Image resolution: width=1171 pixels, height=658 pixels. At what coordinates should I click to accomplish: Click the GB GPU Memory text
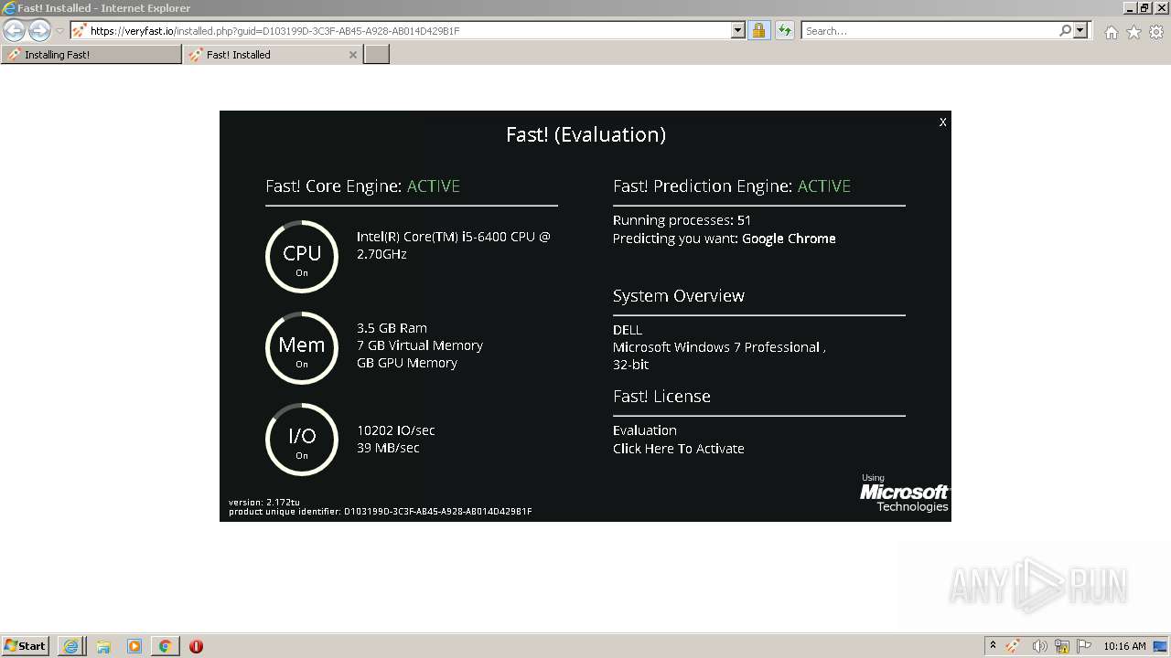tap(407, 363)
